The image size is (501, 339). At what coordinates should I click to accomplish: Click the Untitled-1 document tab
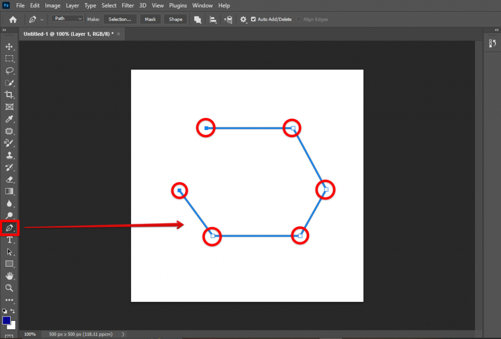68,34
